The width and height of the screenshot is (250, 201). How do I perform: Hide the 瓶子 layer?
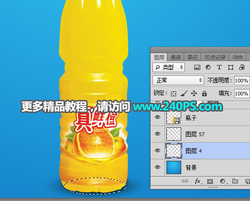click(158, 117)
